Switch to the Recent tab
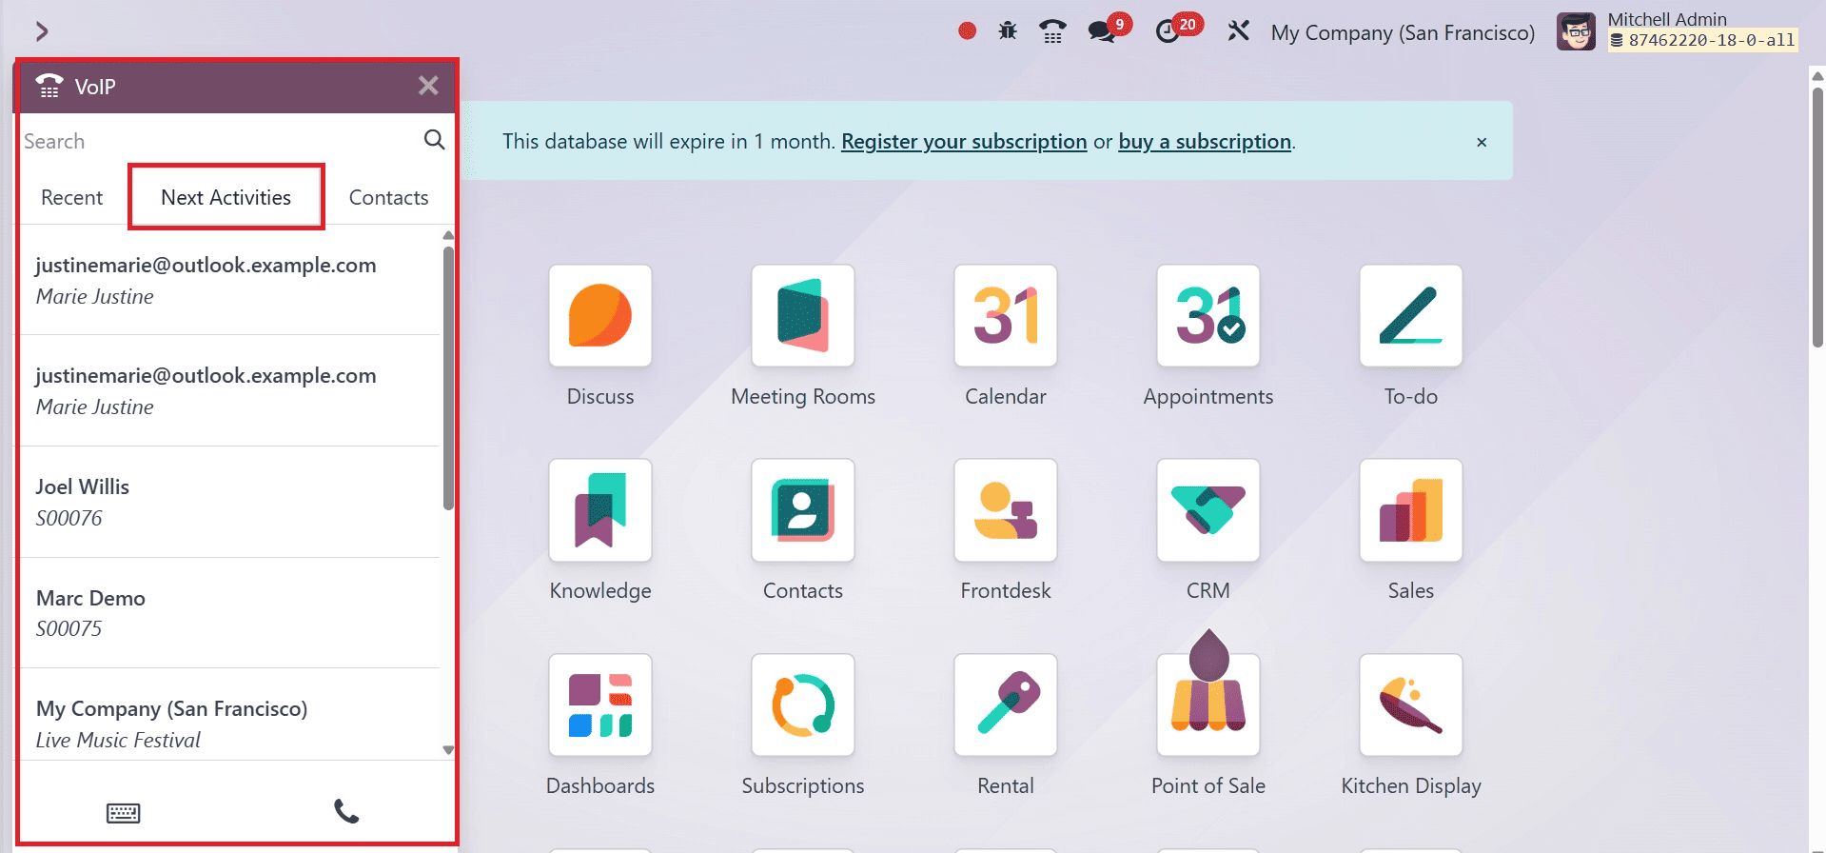1826x853 pixels. 71,197
